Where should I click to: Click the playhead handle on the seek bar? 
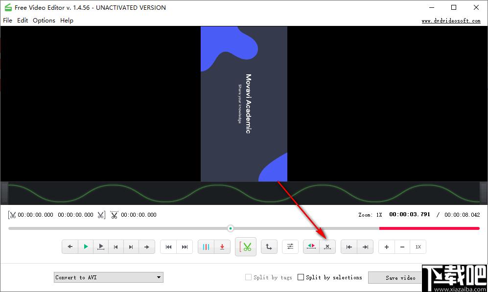coord(231,228)
